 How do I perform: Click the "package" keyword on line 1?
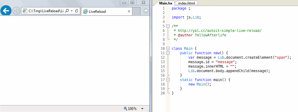point(179,8)
